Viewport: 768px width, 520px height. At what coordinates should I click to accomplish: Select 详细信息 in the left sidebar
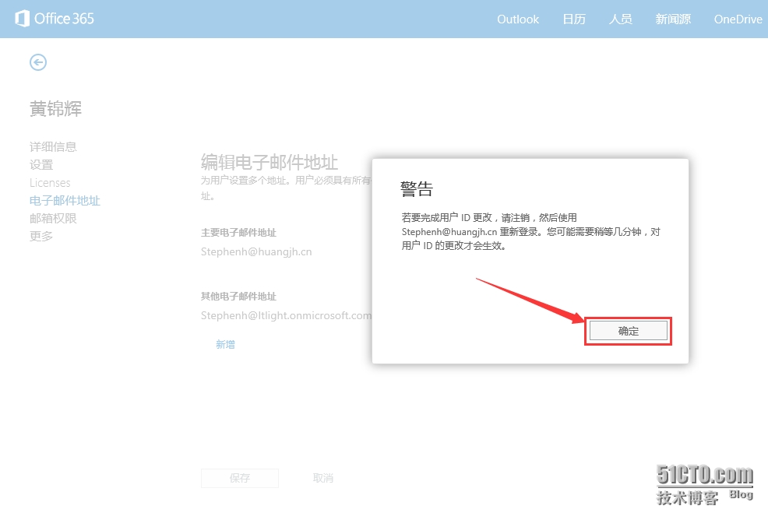53,146
